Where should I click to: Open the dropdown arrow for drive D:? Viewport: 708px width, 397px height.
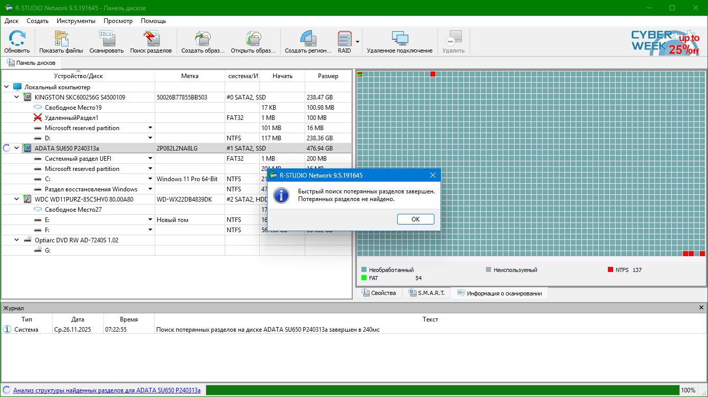tap(150, 138)
